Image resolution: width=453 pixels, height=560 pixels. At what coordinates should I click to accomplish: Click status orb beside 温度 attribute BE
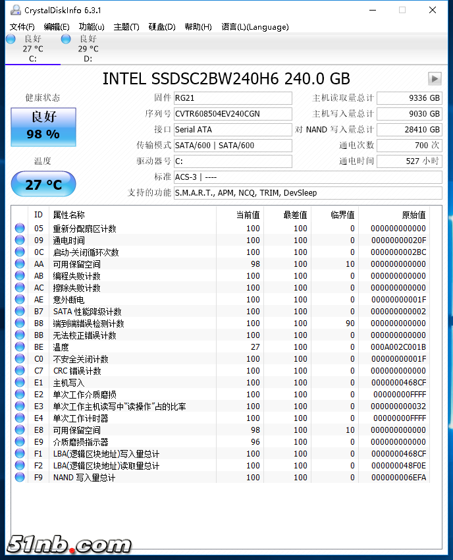(20, 347)
